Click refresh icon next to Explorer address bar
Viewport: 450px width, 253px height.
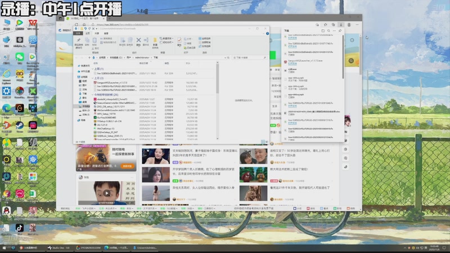pos(228,58)
